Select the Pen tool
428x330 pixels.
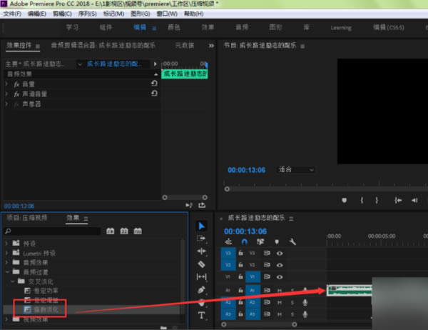(x=201, y=289)
